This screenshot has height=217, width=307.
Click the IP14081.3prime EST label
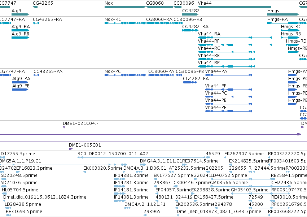pyautogui.click(x=131, y=197)
